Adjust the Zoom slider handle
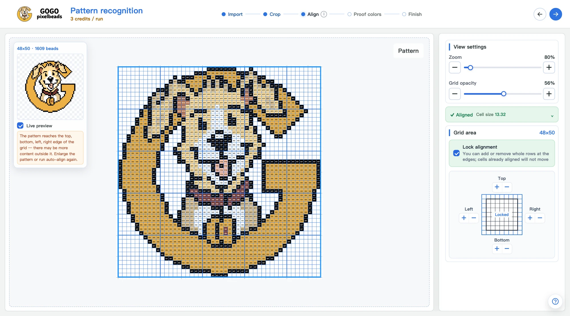 coord(471,68)
